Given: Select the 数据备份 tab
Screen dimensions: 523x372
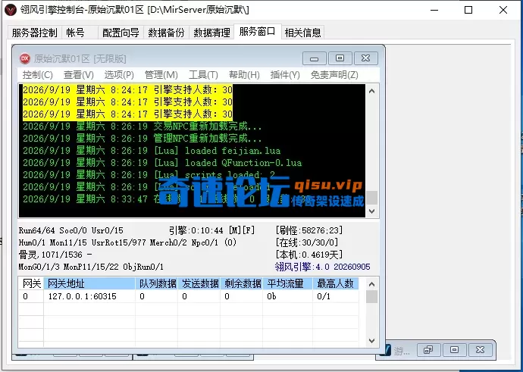Looking at the screenshot, I should tap(166, 33).
